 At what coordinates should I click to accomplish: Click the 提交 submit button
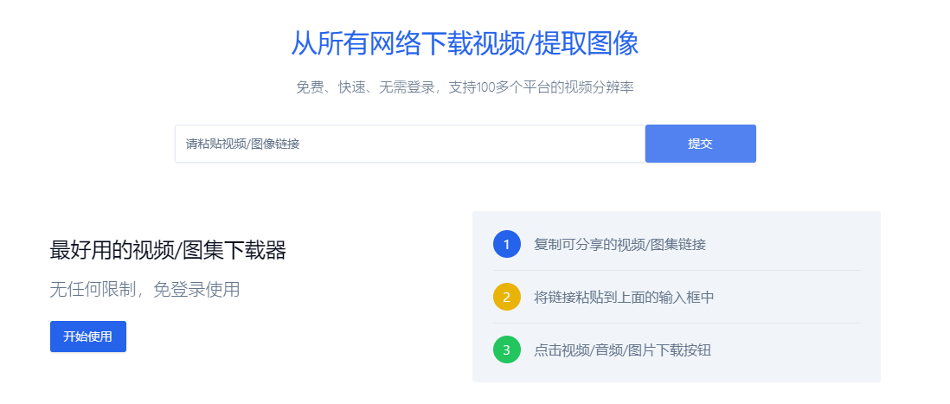click(700, 144)
